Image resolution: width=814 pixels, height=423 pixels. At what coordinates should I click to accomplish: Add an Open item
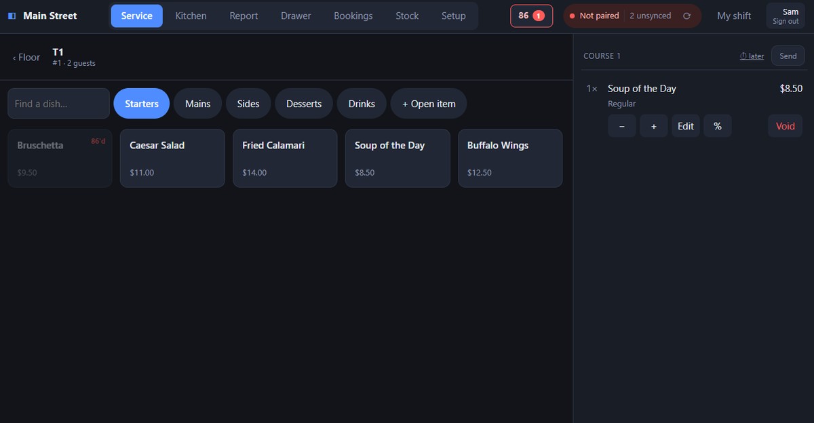[x=429, y=104]
